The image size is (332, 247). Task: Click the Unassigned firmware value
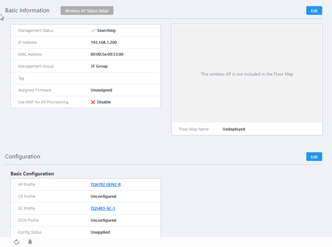tap(101, 90)
